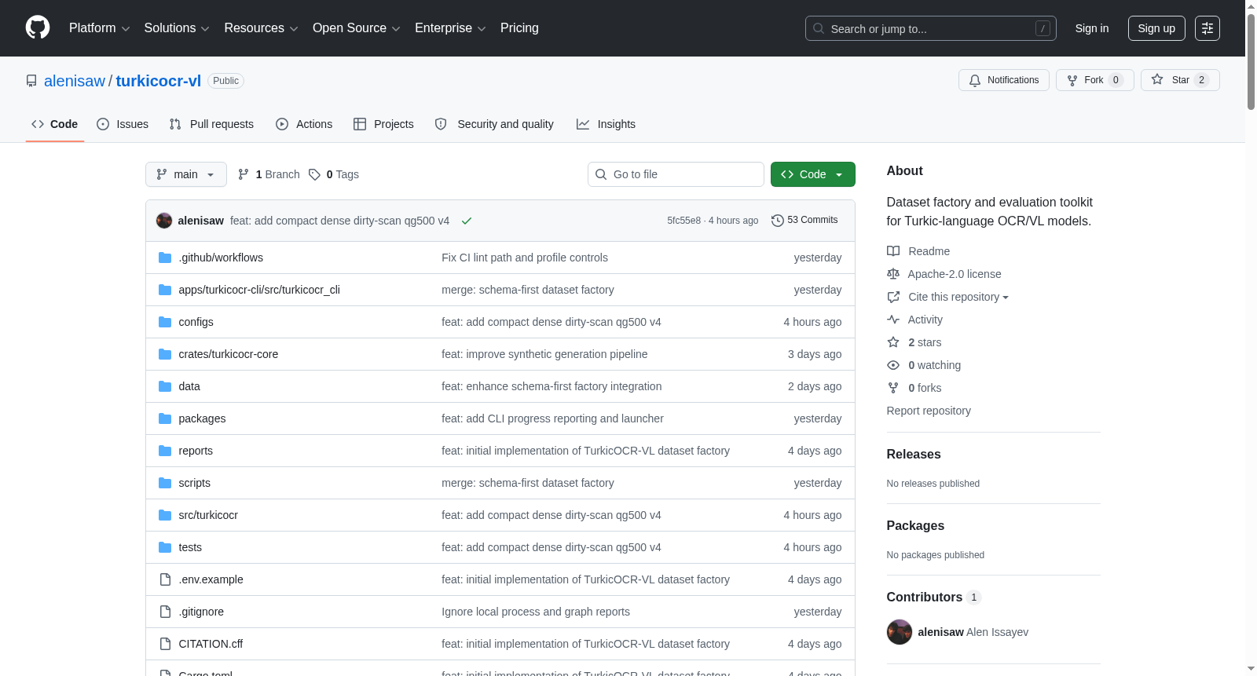Viewport: 1257px width, 676px height.
Task: Open the alenisaw owner profile link
Action: tap(75, 81)
